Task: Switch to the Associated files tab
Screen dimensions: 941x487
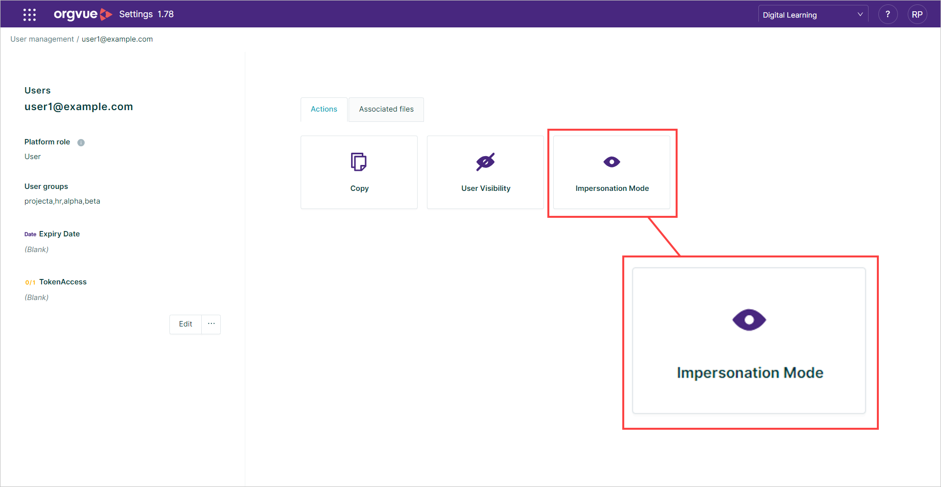Action: click(386, 109)
